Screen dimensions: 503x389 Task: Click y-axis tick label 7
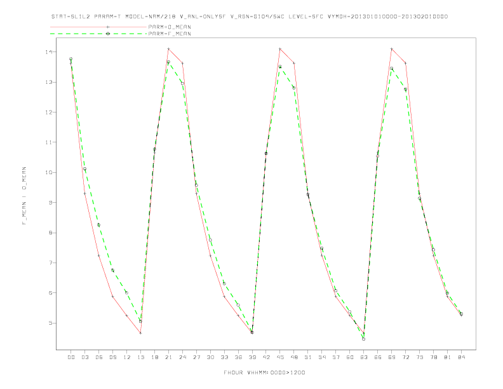tap(51, 263)
